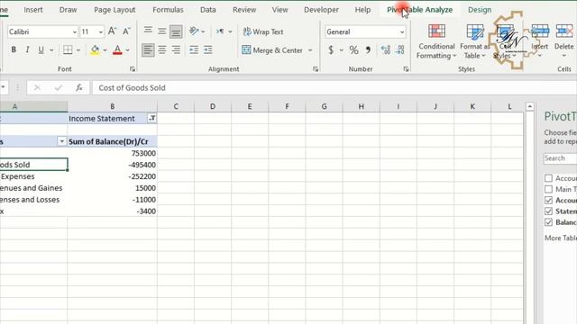Viewport: 577px width, 324px height.
Task: Open Conditional Formatting menu
Action: click(436, 41)
